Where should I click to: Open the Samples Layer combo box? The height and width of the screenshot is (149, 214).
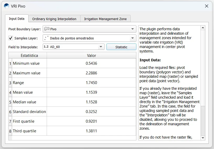click(x=89, y=38)
